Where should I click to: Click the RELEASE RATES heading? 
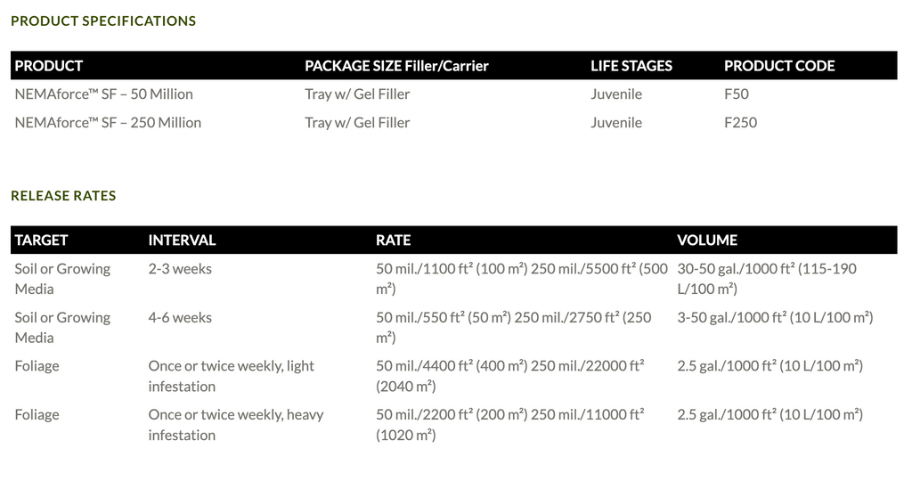(x=63, y=196)
